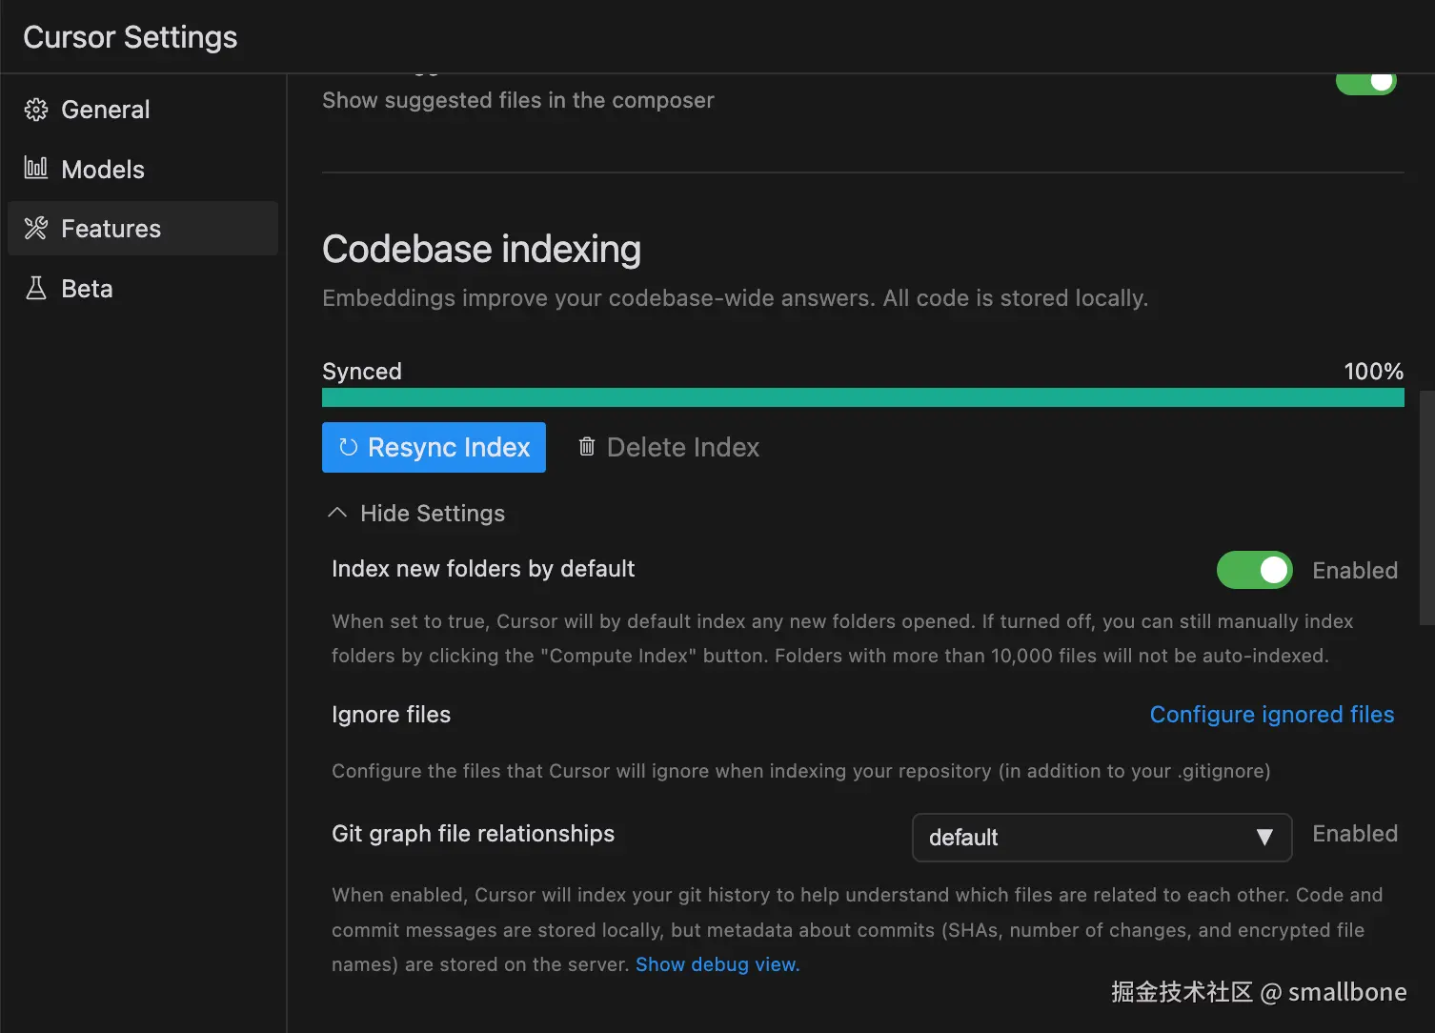The image size is (1435, 1033).
Task: Open the General settings gear icon
Action: pyautogui.click(x=36, y=110)
